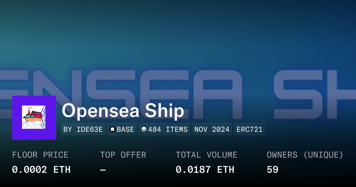Screen dimensions: 356x187
Task: Click the TOTAL VOLUME label
Action: (x=206, y=155)
